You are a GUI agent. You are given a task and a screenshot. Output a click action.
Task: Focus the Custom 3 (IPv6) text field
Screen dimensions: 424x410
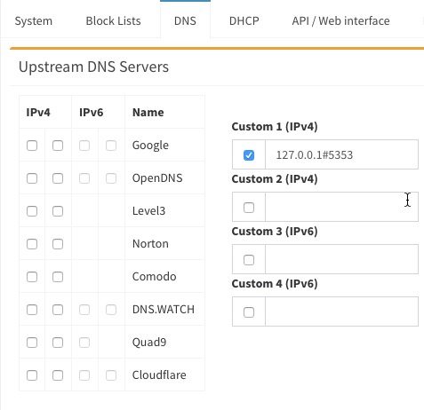coord(341,259)
